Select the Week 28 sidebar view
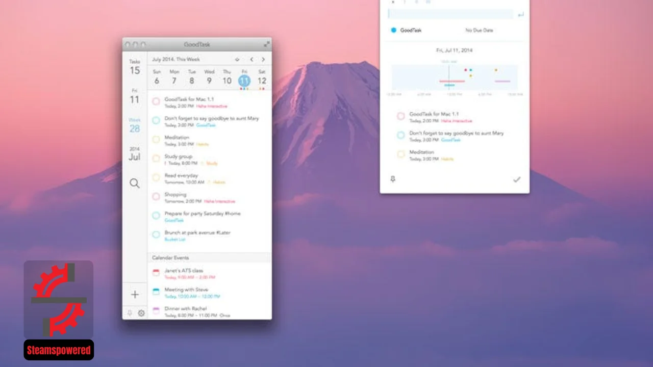The height and width of the screenshot is (367, 653). (135, 125)
